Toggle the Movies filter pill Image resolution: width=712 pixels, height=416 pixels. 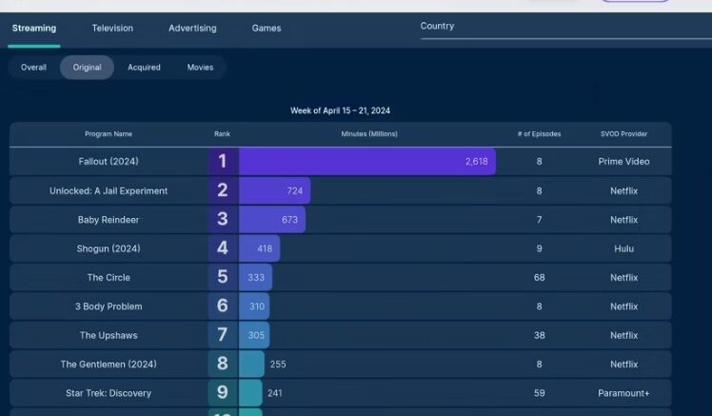coord(200,68)
